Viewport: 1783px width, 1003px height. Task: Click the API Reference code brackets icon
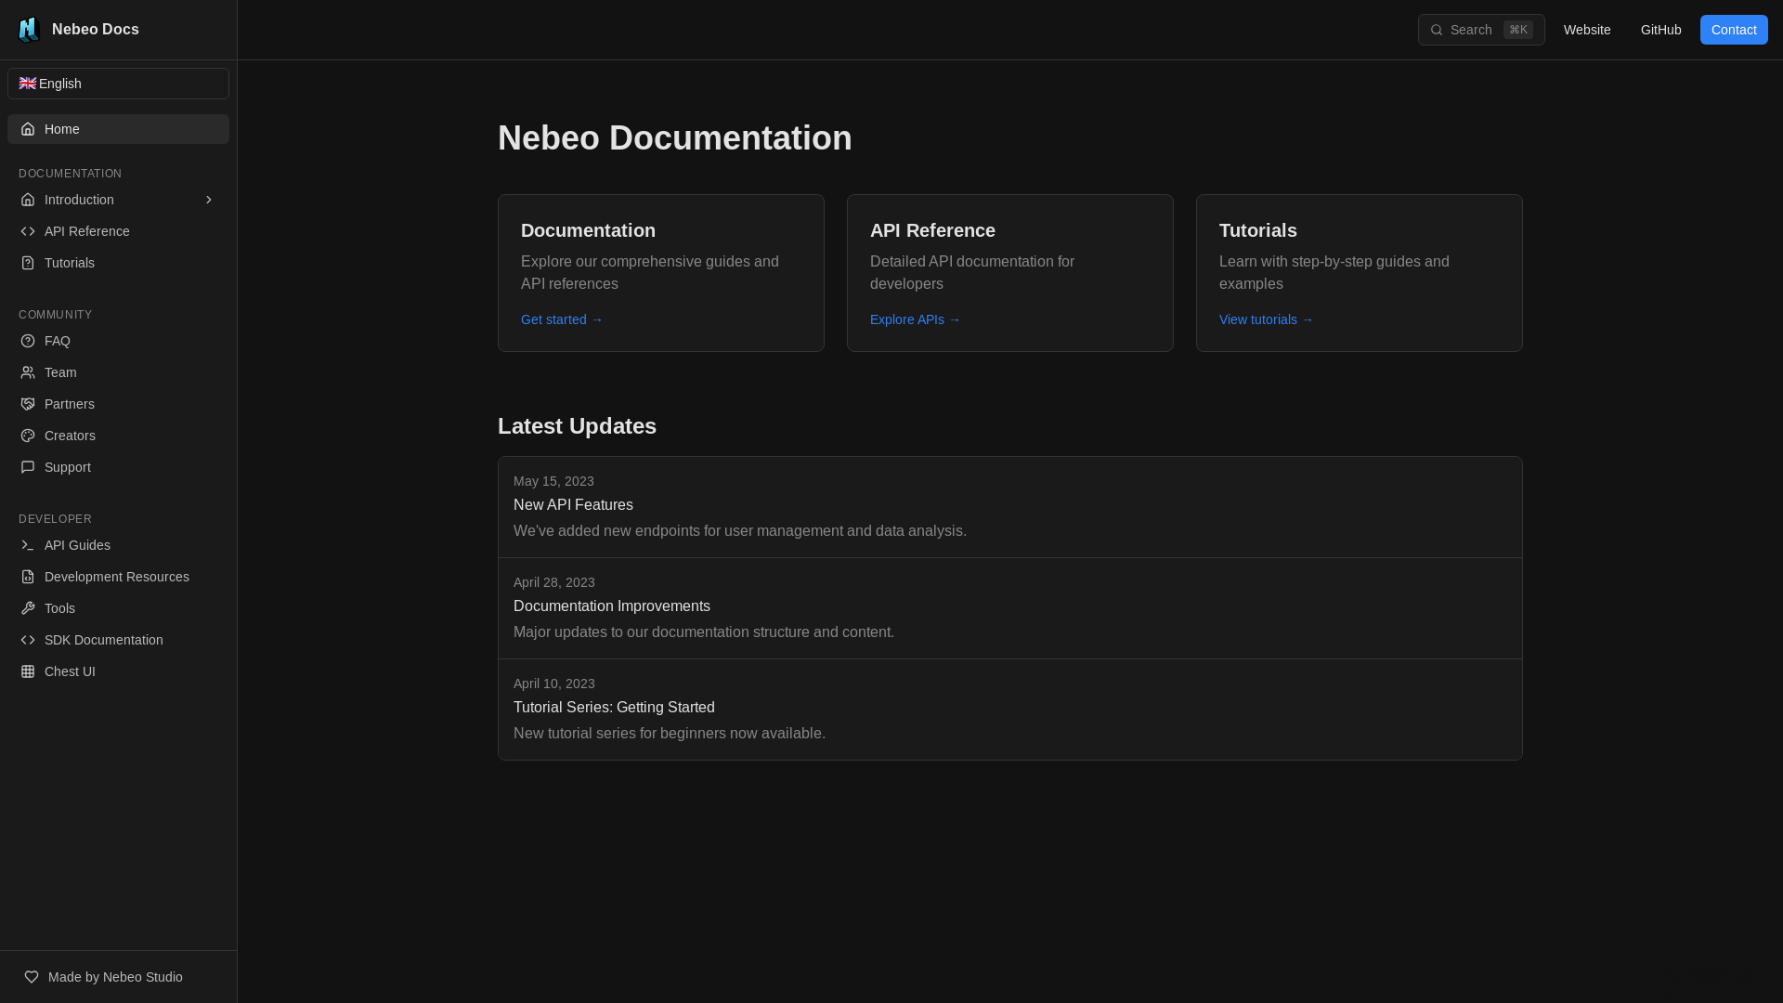tap(28, 231)
